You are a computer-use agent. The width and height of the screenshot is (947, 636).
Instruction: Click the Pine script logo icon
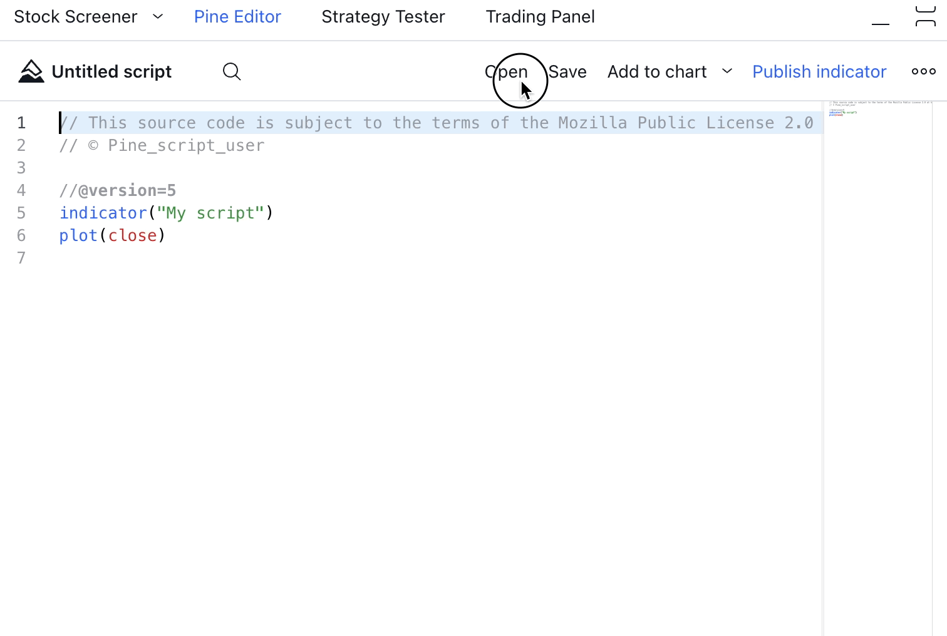pyautogui.click(x=31, y=72)
